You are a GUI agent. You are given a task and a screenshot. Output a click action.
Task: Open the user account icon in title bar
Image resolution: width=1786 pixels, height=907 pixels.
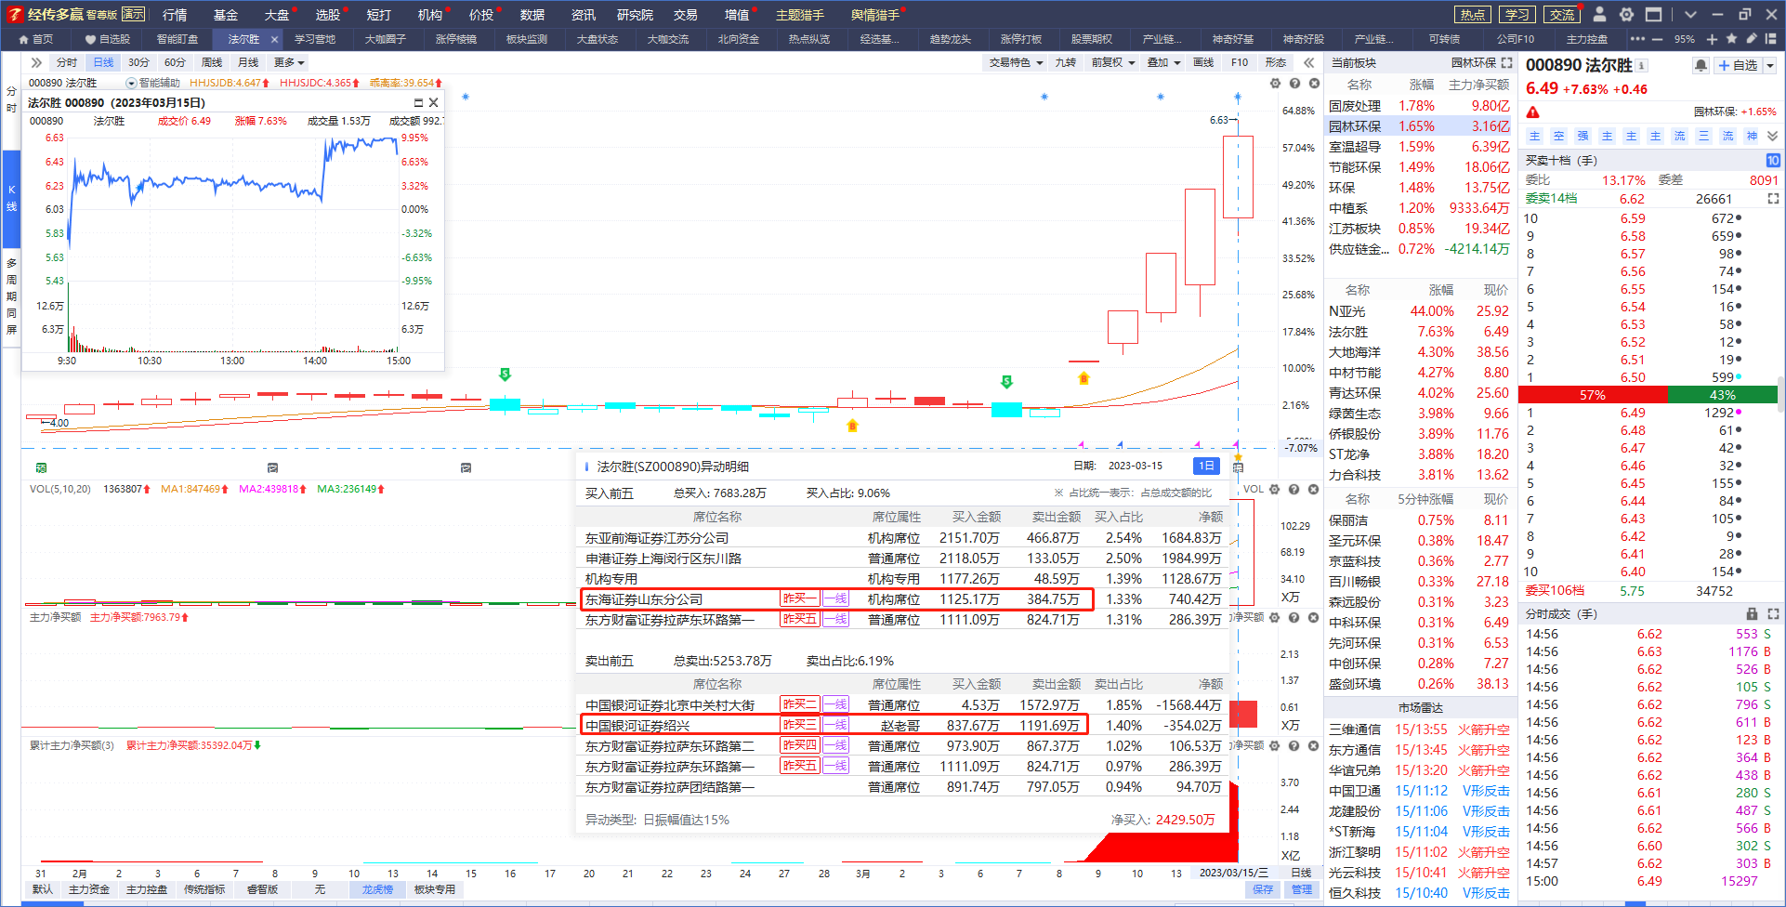(x=1599, y=14)
